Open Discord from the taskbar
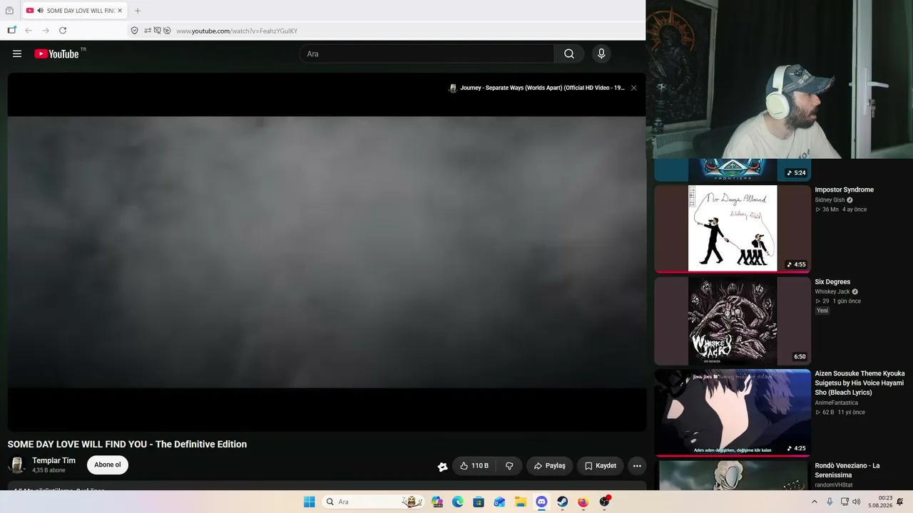Screen dimensions: 913x513 (x=541, y=502)
